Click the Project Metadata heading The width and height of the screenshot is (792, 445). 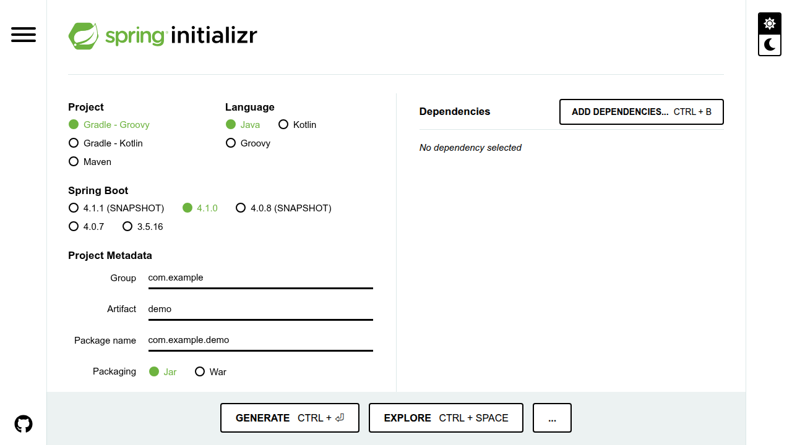pyautogui.click(x=110, y=255)
